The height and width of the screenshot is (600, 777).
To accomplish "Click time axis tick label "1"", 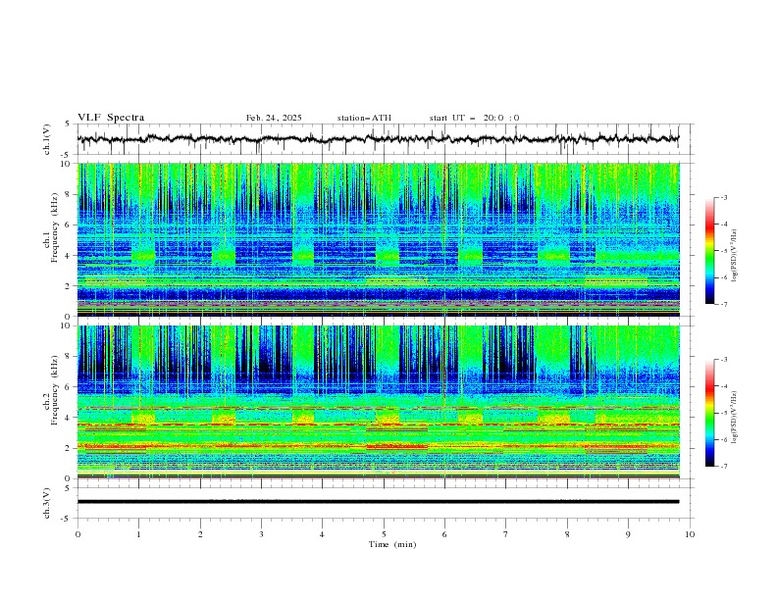I will point(138,534).
